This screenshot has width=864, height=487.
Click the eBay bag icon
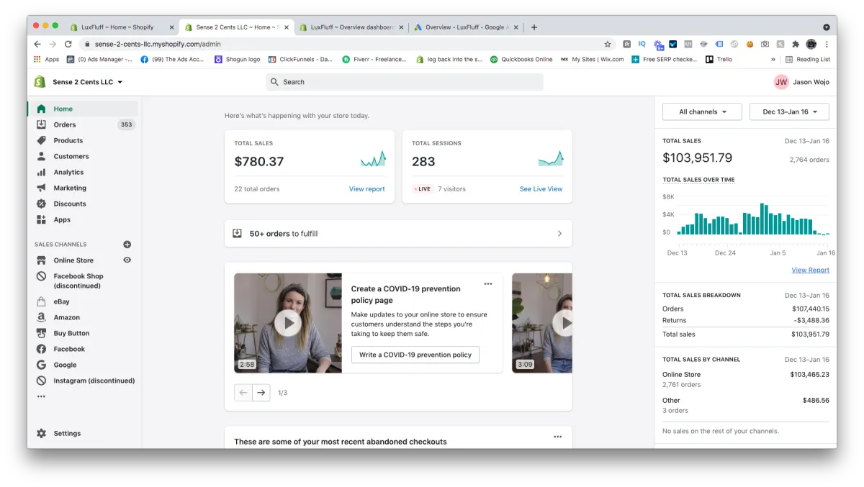point(41,301)
